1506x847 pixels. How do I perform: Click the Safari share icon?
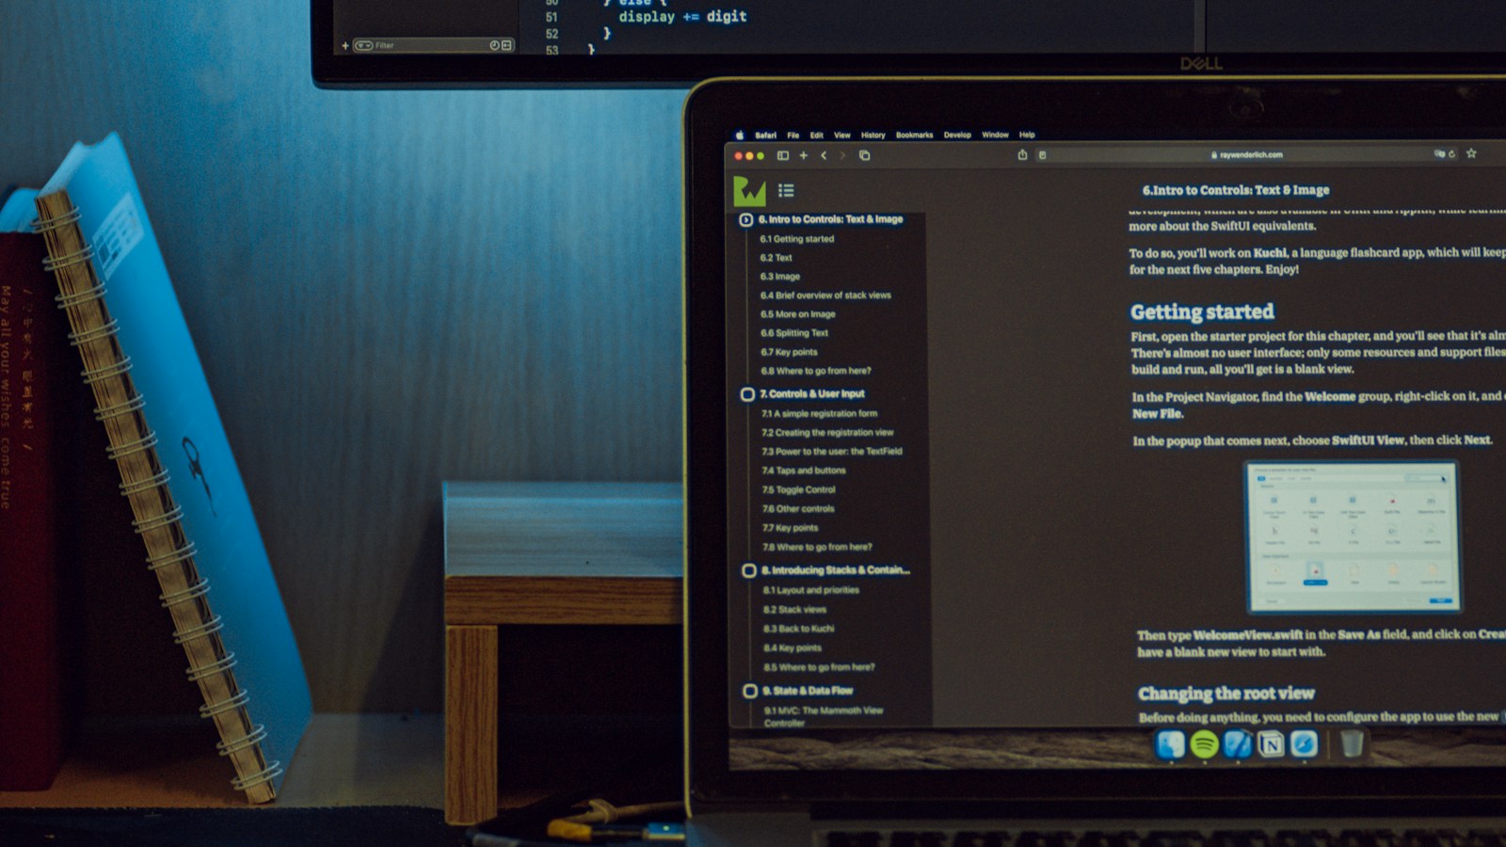[1022, 154]
